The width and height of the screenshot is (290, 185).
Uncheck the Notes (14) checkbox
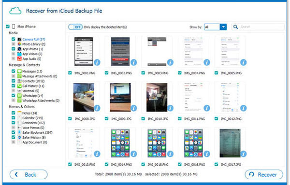(x=14, y=113)
